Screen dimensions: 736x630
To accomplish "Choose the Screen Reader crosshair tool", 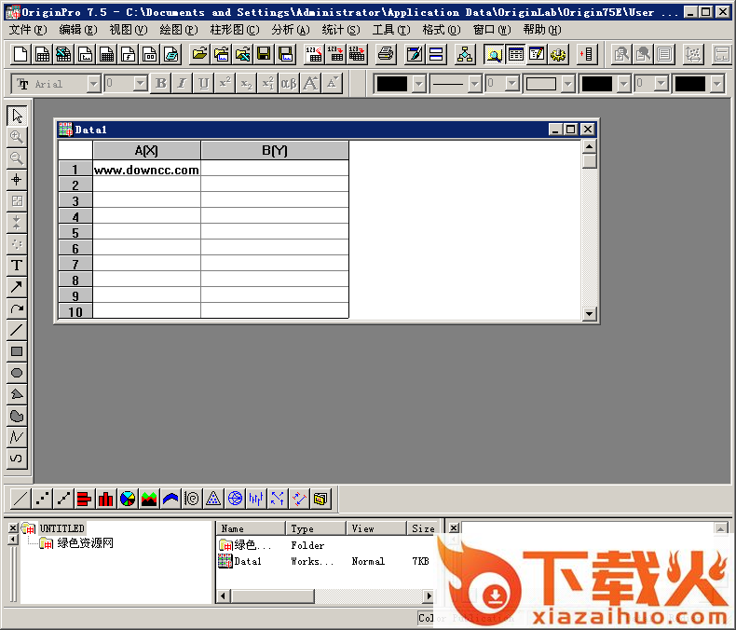I will click(17, 180).
